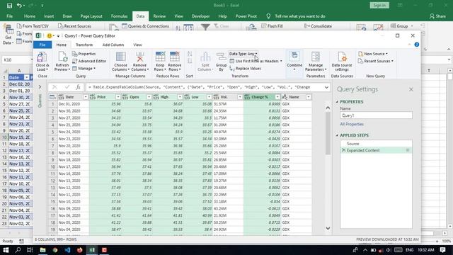The height and width of the screenshot is (255, 453).
Task: Sort descending in Power Query
Action: (190, 61)
